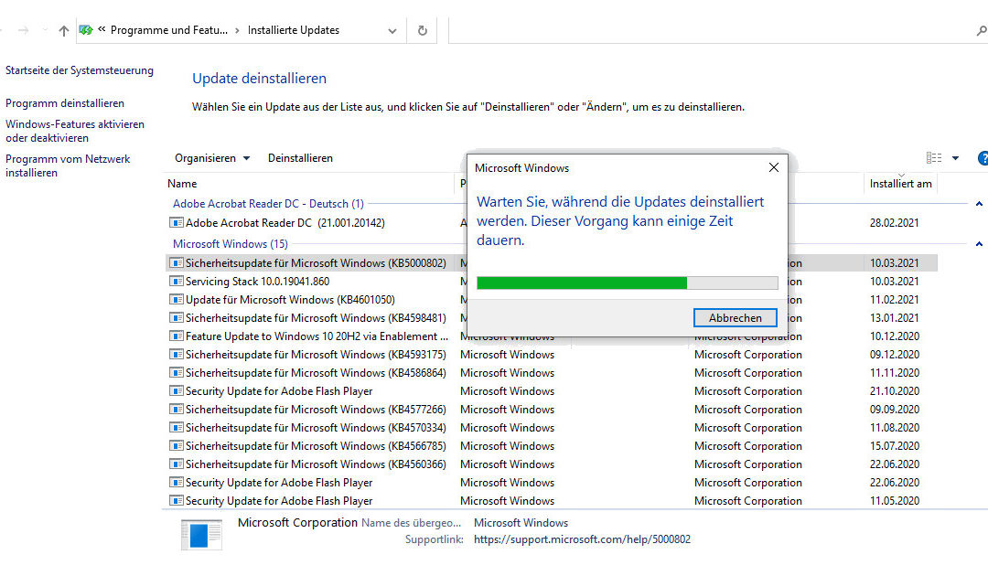
Task: Click the green uninstall progress bar
Action: (627, 283)
